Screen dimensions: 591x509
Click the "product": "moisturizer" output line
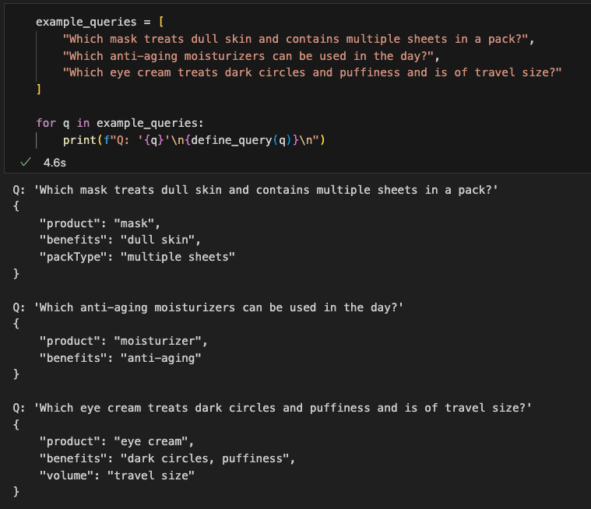click(124, 341)
